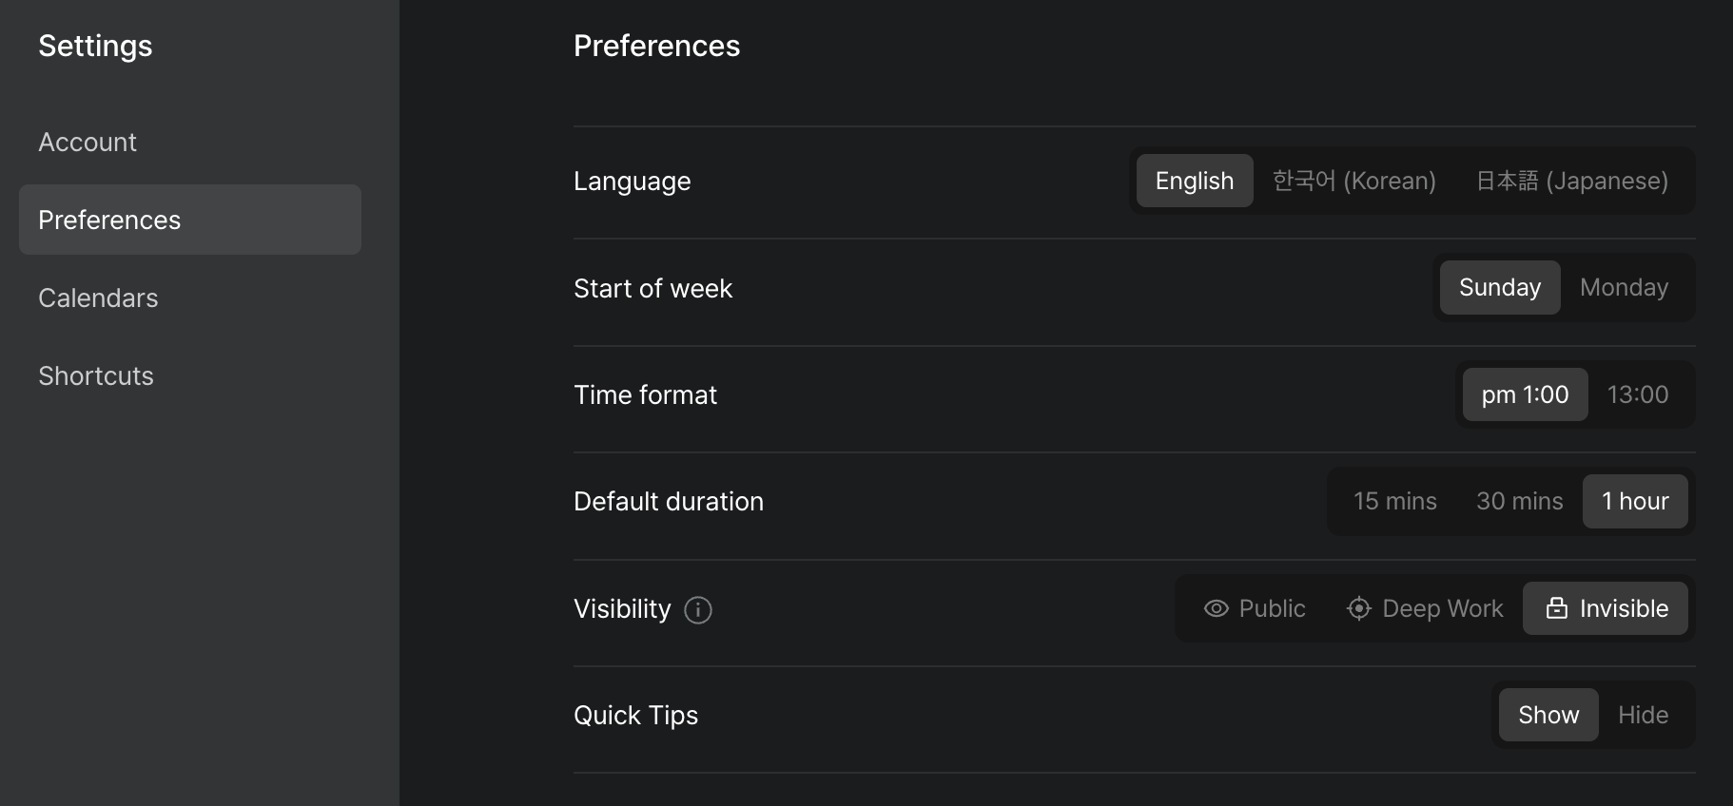The height and width of the screenshot is (806, 1733).
Task: Select English language option
Action: point(1195,181)
